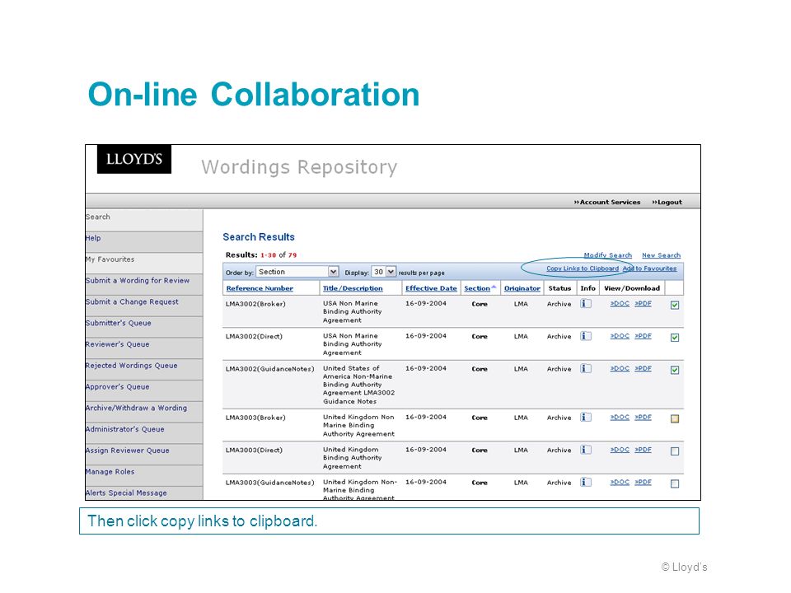This screenshot has height=593, width=791.
Task: Download DOC for LMA3002(Direct)
Action: pyautogui.click(x=620, y=336)
